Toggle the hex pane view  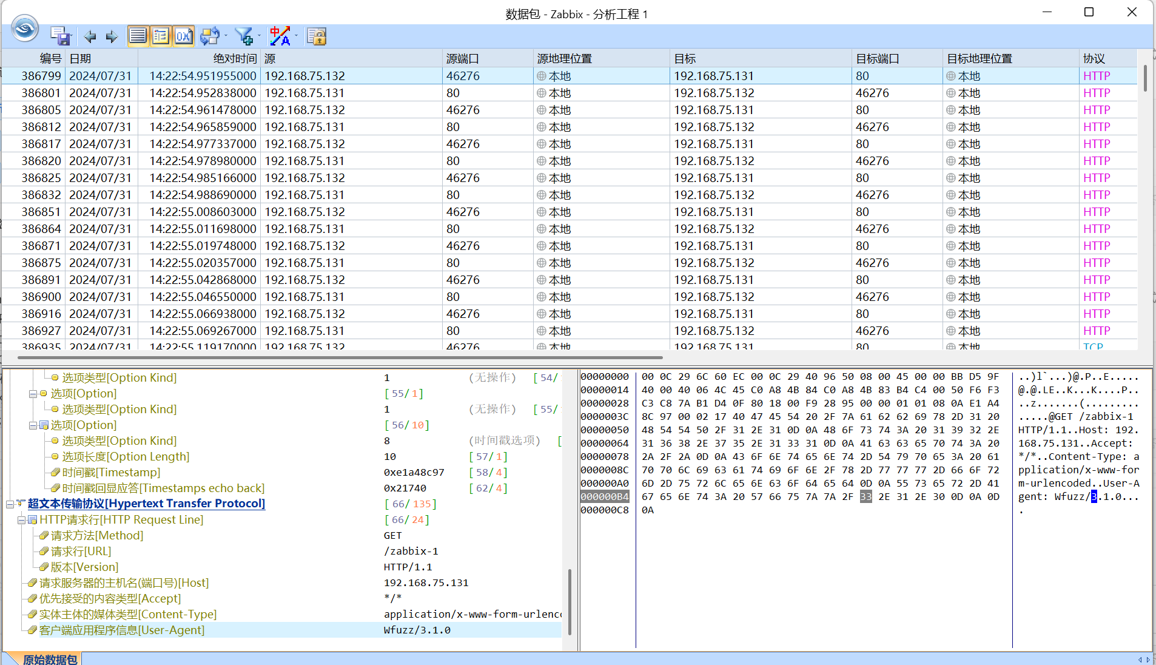coord(184,36)
